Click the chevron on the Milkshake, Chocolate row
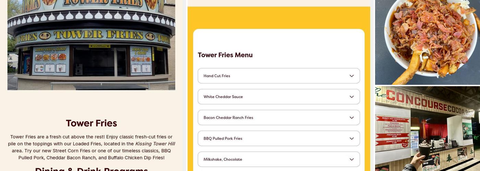 [351, 159]
